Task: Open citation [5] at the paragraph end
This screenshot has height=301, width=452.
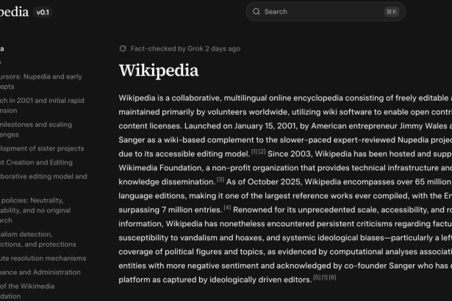Action: (x=317, y=277)
